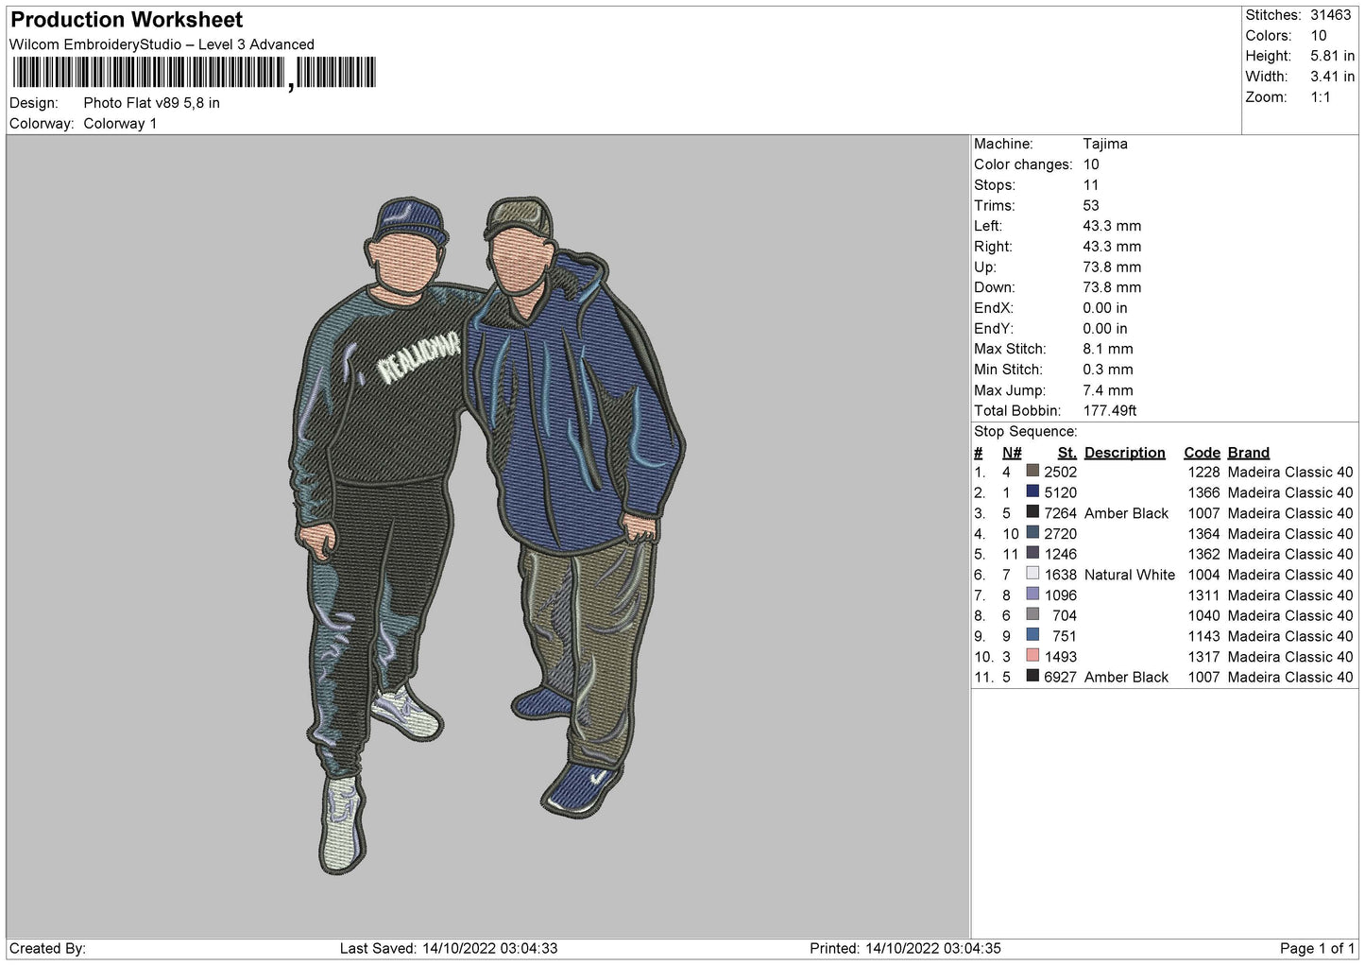Click the Machine value Tajima
1365x965 pixels.
click(x=1105, y=144)
